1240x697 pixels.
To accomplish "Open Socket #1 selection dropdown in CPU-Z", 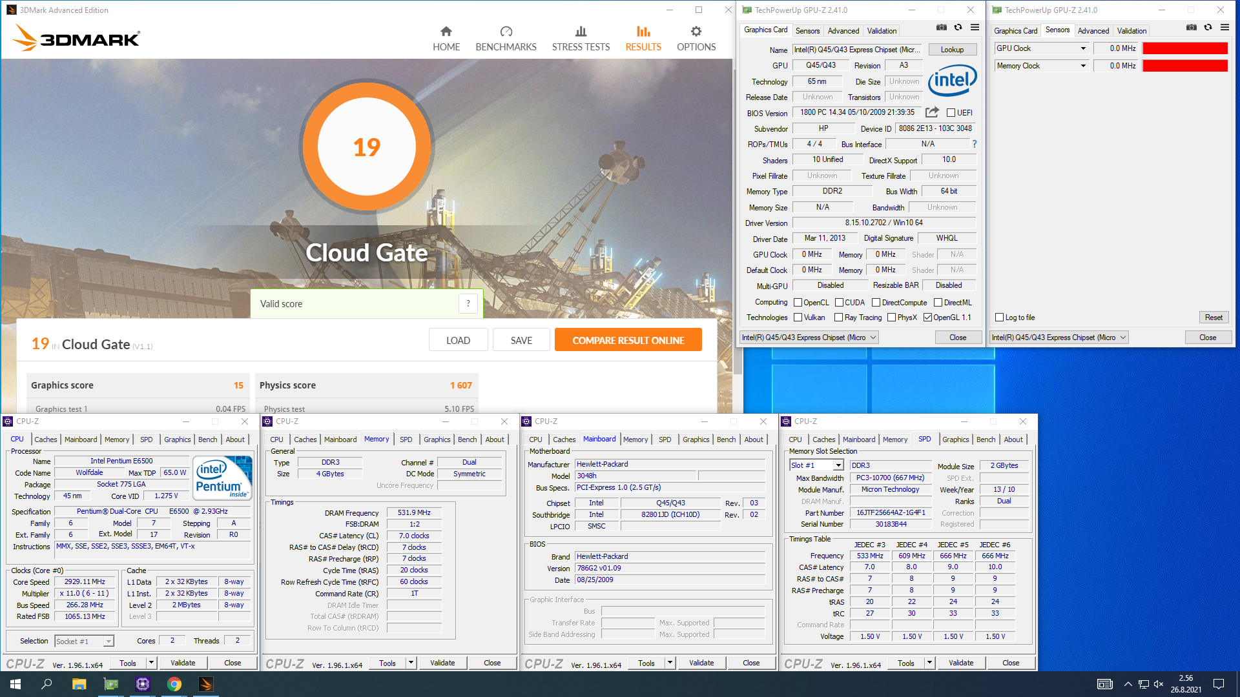I will coord(84,641).
